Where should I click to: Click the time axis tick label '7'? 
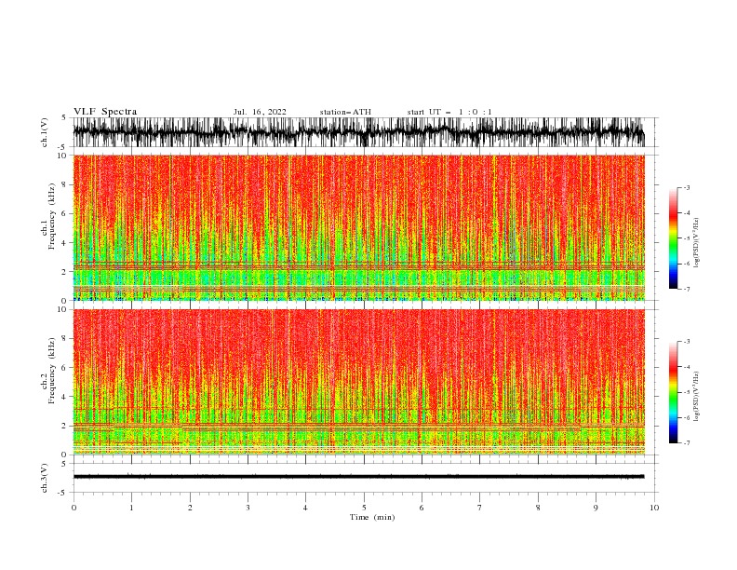pyautogui.click(x=480, y=508)
